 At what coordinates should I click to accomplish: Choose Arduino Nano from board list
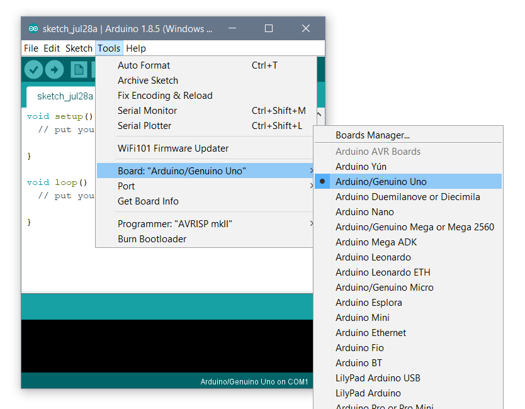(364, 212)
